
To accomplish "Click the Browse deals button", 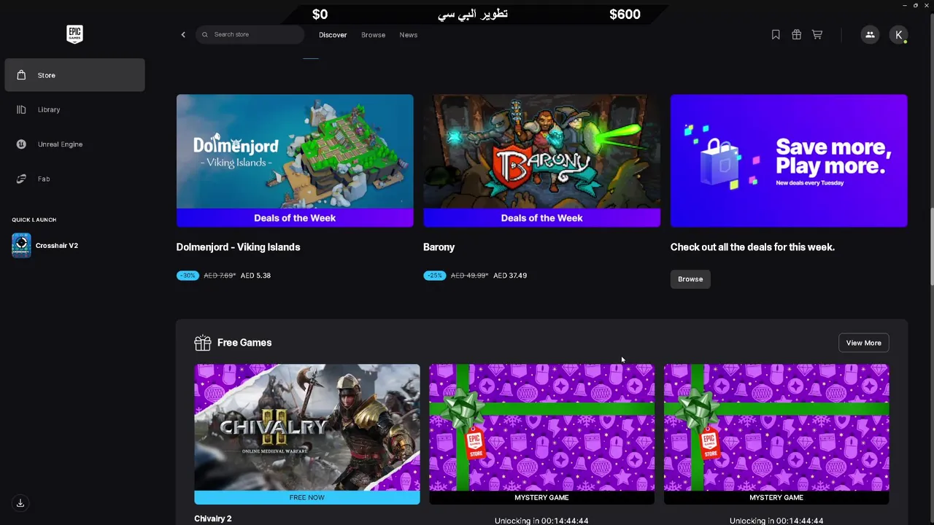I will [x=690, y=279].
